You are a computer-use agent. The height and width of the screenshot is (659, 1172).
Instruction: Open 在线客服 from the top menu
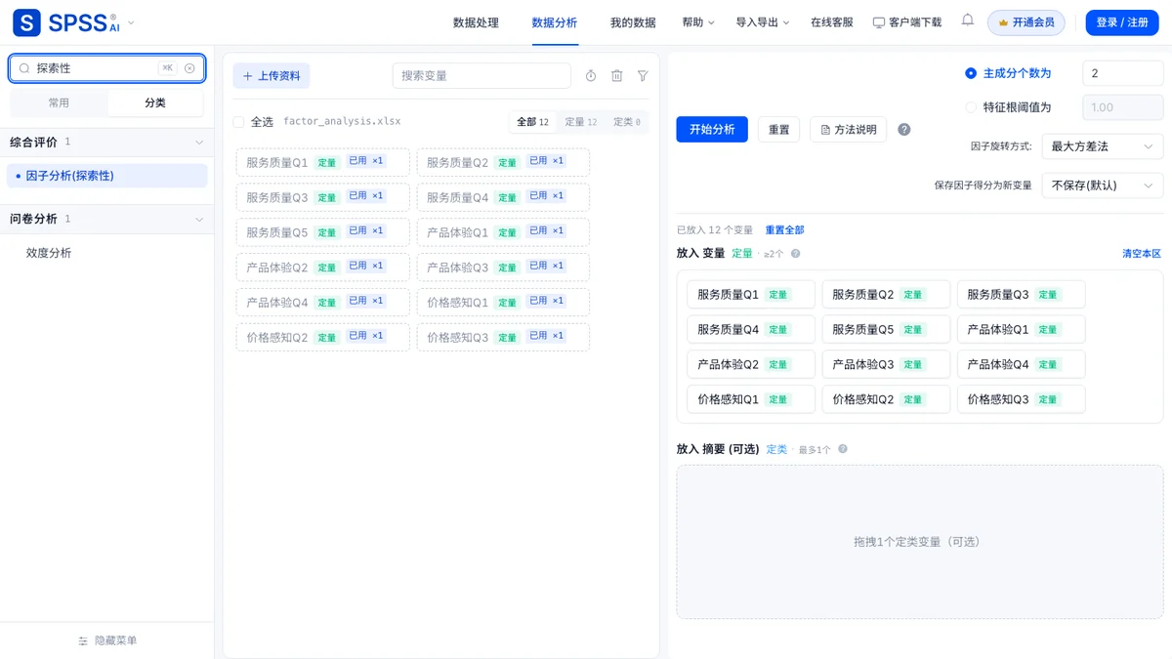pyautogui.click(x=832, y=22)
